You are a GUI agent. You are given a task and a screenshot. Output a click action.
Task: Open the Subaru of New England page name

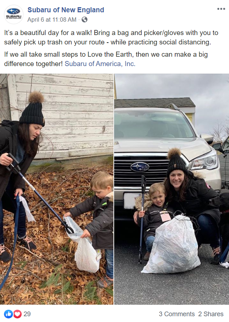point(66,10)
